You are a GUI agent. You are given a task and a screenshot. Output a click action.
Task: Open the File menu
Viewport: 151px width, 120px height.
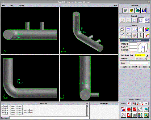pos(3,5)
